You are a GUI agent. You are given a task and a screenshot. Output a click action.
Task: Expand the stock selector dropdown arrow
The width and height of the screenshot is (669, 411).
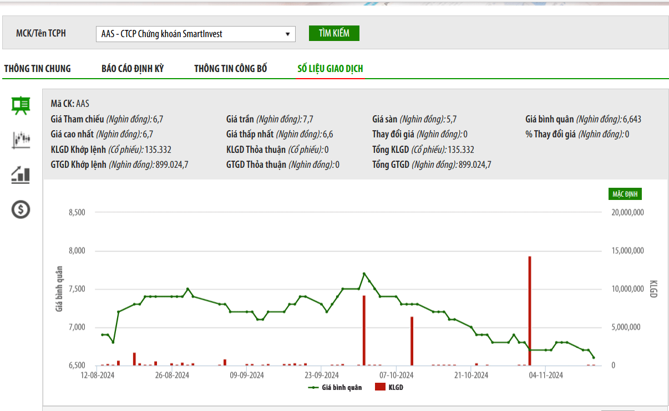(x=287, y=34)
